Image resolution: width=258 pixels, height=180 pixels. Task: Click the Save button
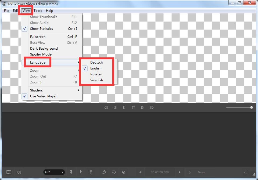click(x=201, y=172)
